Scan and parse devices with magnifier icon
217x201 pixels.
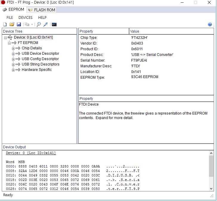point(39,25)
